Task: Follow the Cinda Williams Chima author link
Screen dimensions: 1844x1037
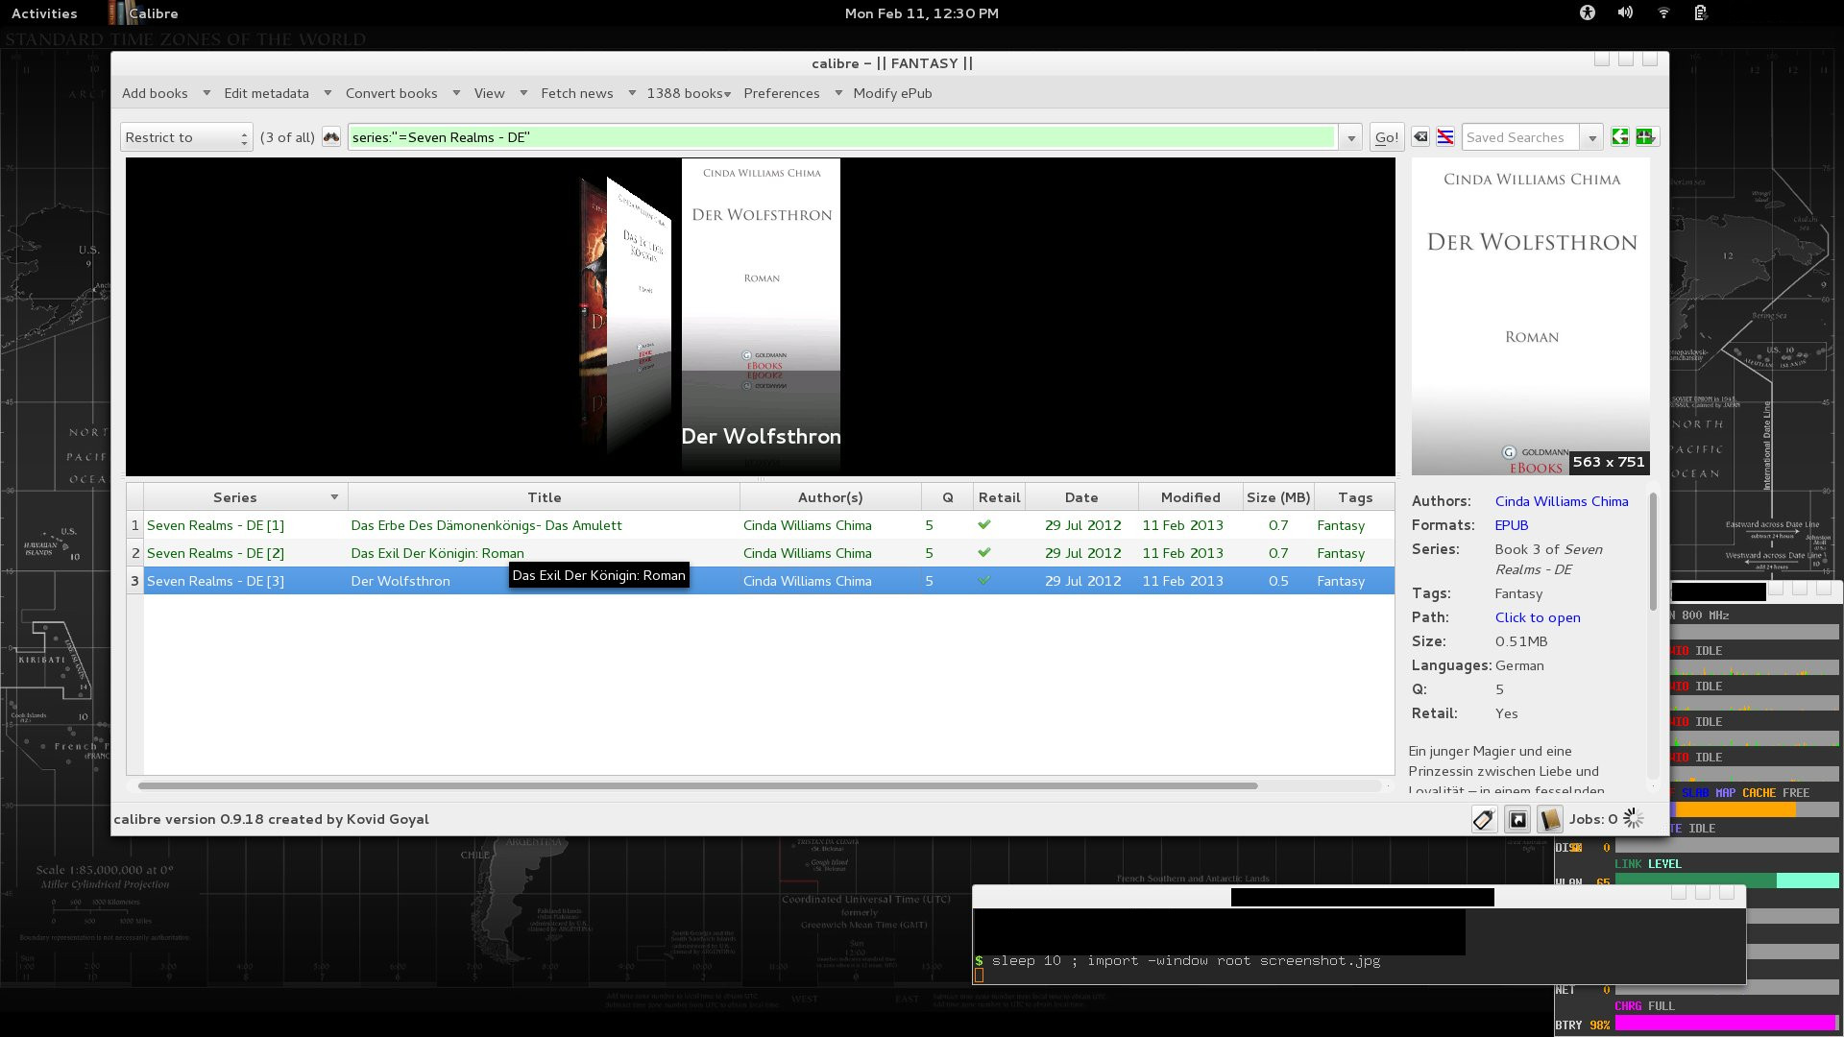Action: [x=1561, y=501]
